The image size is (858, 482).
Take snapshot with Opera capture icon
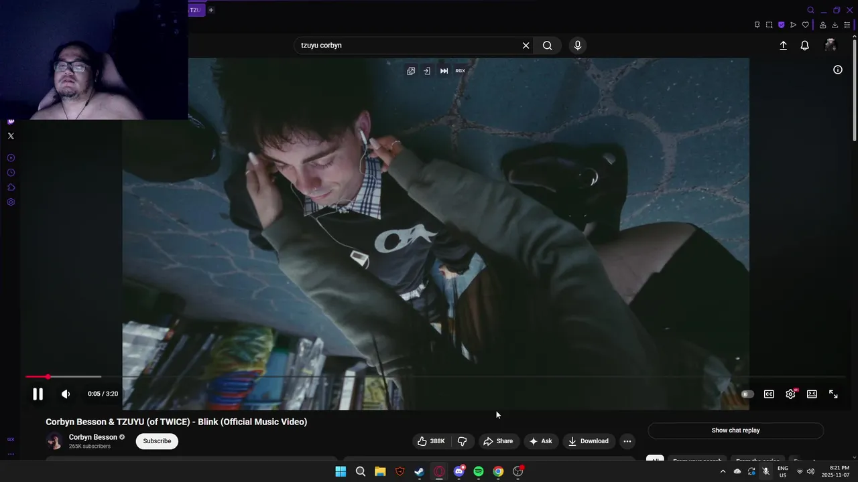pos(769,25)
